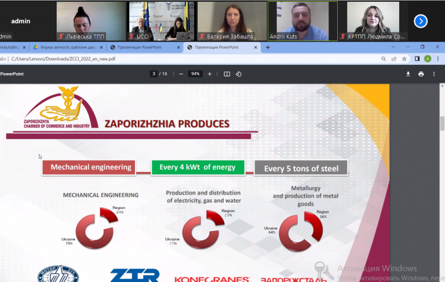
Task: Share this page from address bar
Action: (394, 58)
